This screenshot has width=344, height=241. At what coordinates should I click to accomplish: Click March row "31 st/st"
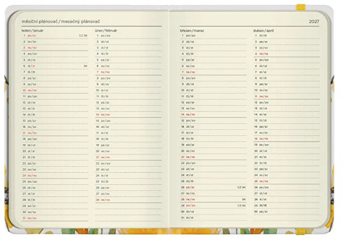coord(213,218)
